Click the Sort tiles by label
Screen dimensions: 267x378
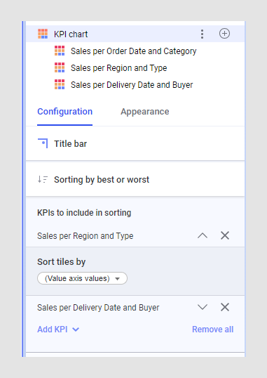pos(62,262)
